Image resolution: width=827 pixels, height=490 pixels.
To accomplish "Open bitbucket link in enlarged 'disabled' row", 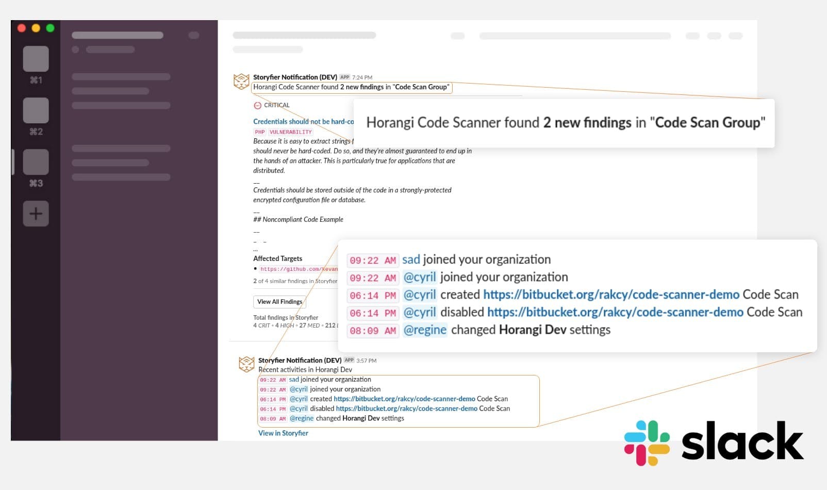I will click(615, 312).
